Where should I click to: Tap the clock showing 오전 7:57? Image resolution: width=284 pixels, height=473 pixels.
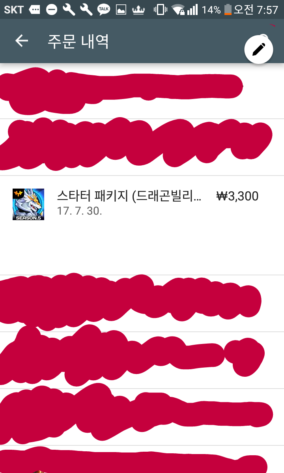point(256,9)
